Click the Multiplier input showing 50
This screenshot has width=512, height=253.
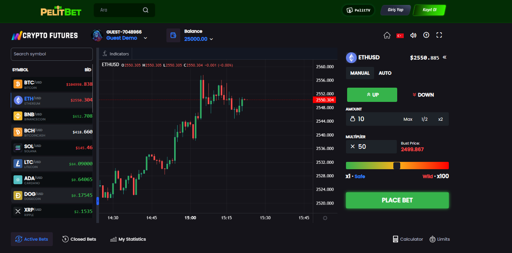[371, 146]
